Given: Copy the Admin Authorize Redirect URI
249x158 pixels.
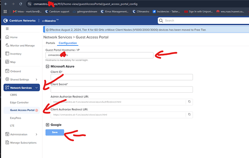Looking at the screenshot, I should [x=189, y=102].
